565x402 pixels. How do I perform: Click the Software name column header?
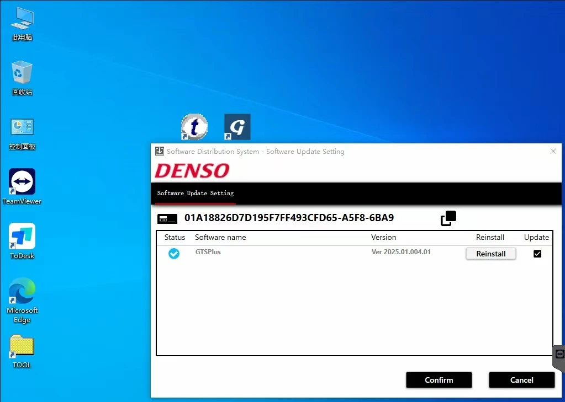(220, 237)
